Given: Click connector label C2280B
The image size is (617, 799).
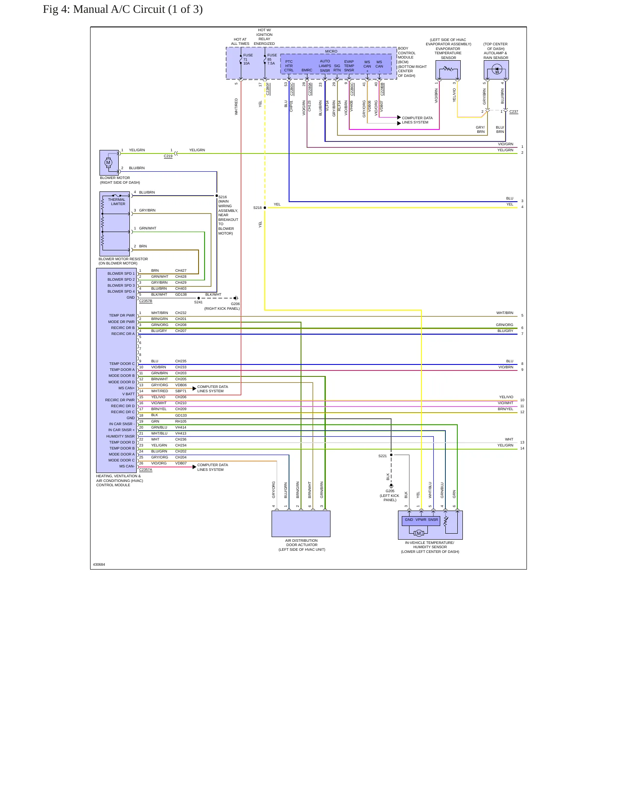Looking at the screenshot, I should pos(382,89).
